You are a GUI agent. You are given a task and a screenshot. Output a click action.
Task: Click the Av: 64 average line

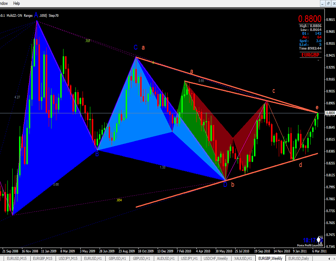[312, 37]
